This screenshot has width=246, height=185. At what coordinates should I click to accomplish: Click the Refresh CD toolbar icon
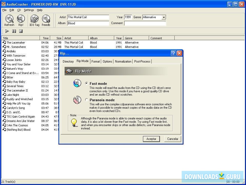[9, 20]
